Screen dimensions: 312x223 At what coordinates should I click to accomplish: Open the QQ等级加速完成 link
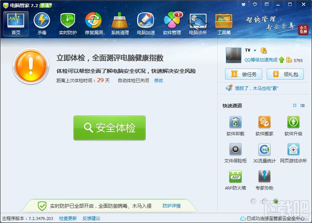pos(261,60)
